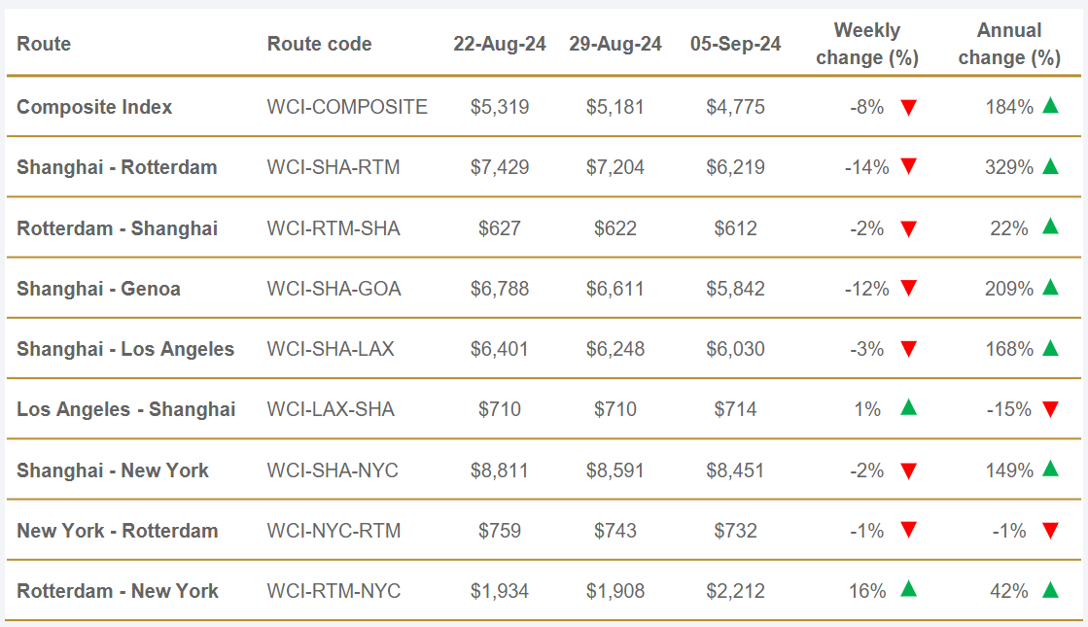Click the red annual arrow for New York - Rotterdam
This screenshot has height=627, width=1088.
pos(1050,532)
